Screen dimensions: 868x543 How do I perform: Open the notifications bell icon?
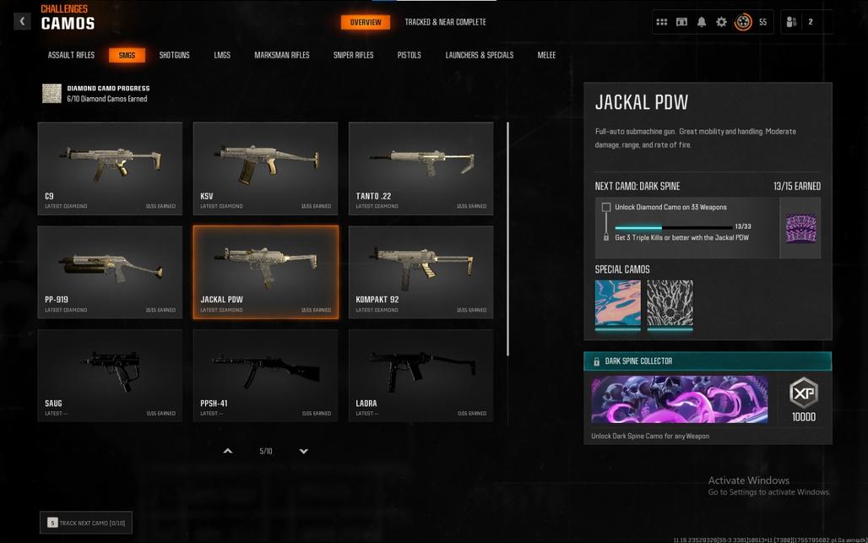point(702,22)
